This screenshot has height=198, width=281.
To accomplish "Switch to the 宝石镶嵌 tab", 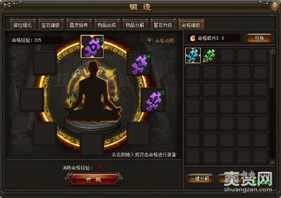I will tap(51, 25).
